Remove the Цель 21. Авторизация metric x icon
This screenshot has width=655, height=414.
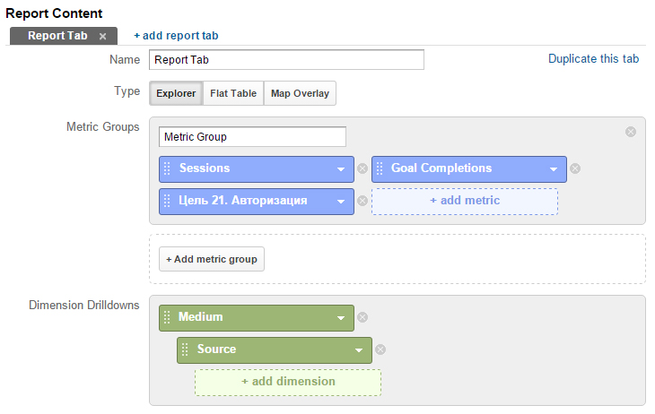click(x=362, y=201)
